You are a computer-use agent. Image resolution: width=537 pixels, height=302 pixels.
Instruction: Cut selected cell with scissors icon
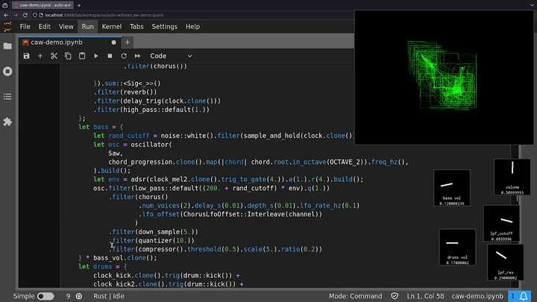(54, 56)
